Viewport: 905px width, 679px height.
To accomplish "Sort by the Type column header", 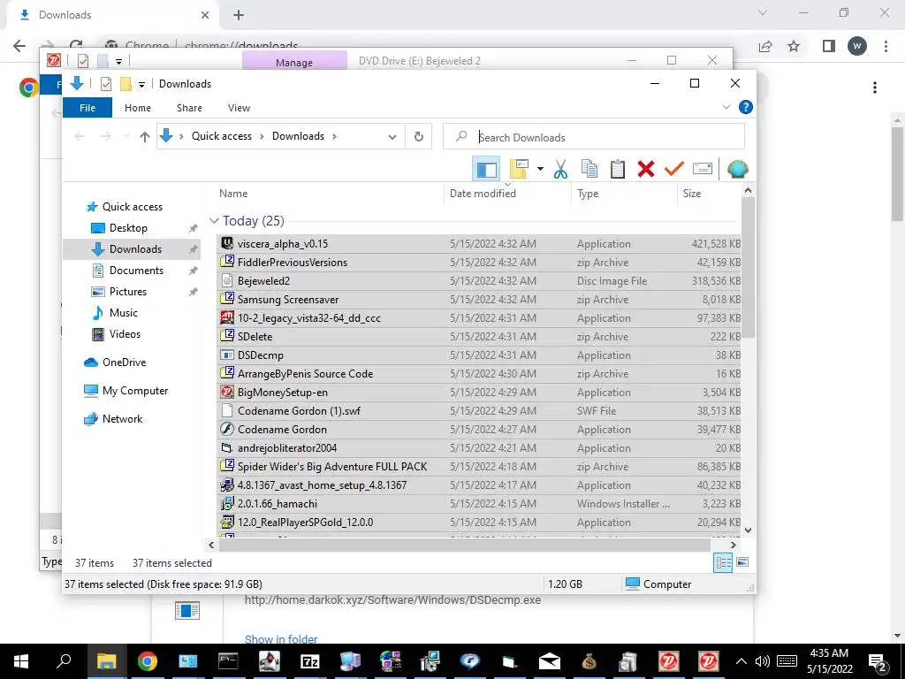I will point(625,194).
